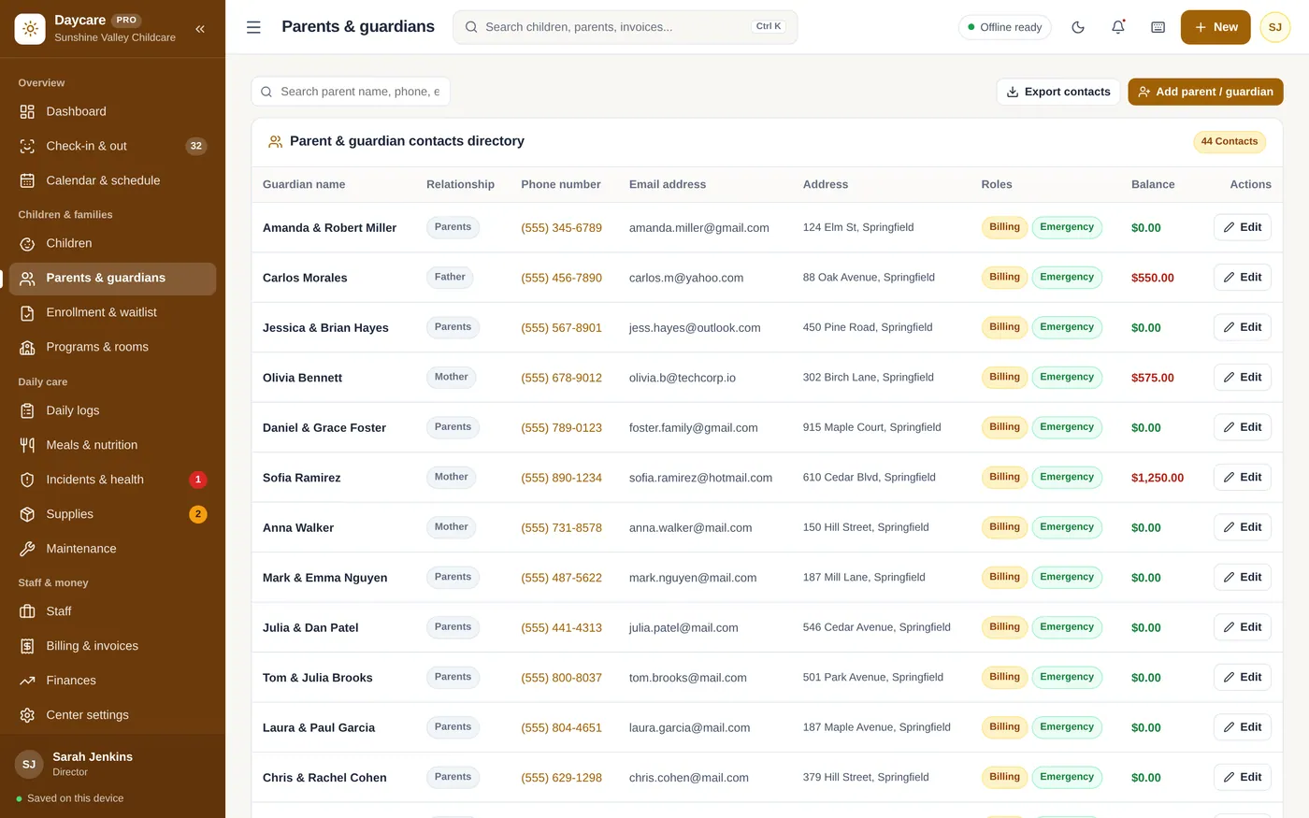1309x818 pixels.
Task: Click the New button in header
Action: click(1215, 27)
